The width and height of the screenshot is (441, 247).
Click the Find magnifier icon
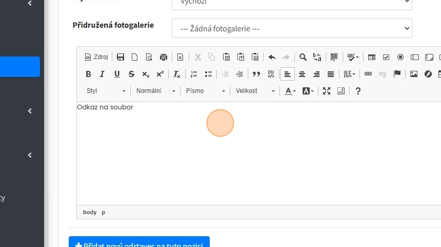coord(303,57)
